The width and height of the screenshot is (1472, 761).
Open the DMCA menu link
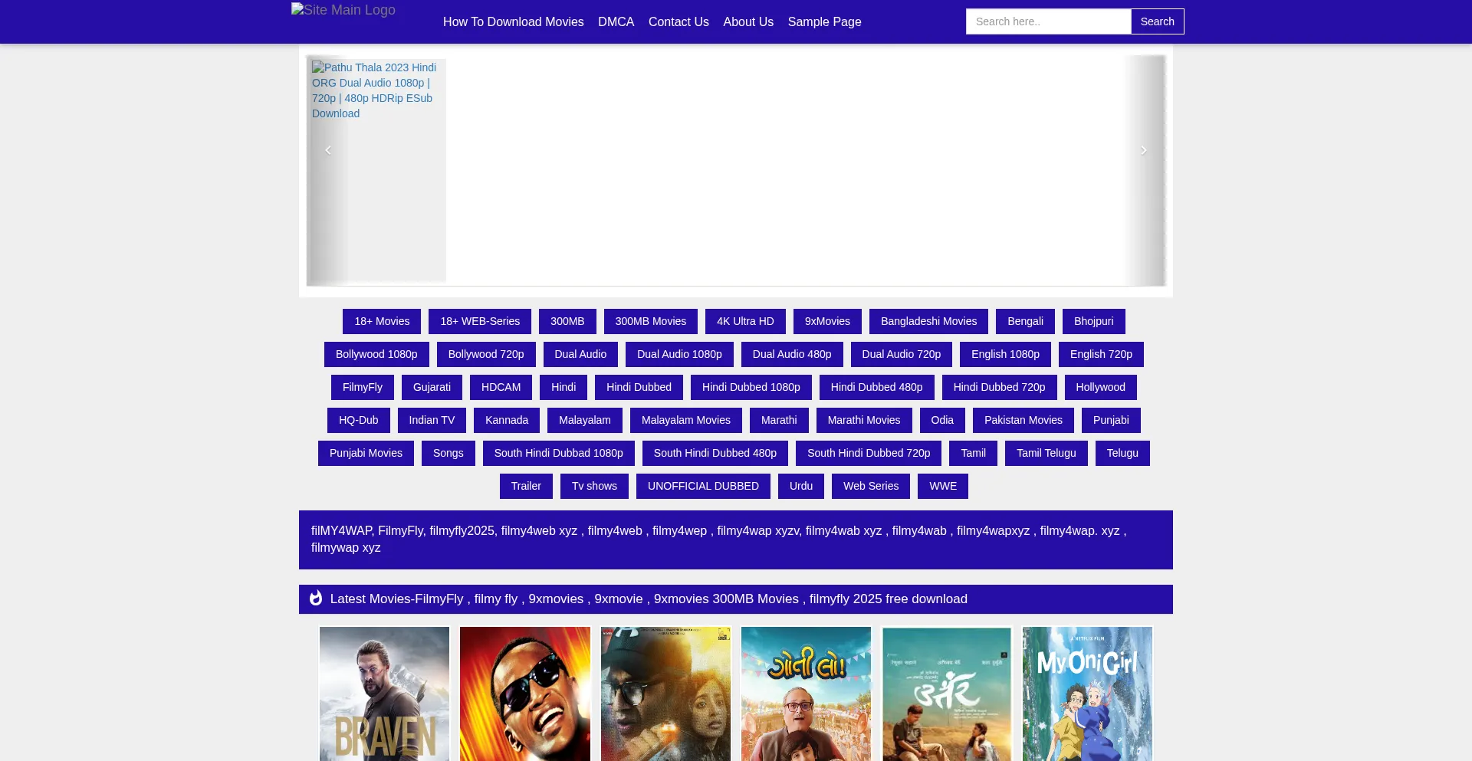[616, 22]
